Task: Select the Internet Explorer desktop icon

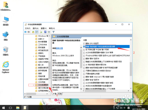Action: [x=6, y=67]
